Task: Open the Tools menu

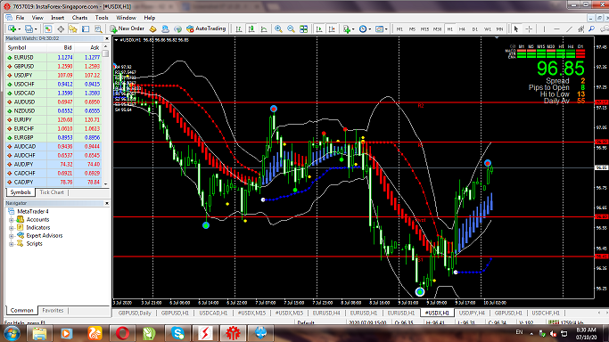Action: point(102,18)
